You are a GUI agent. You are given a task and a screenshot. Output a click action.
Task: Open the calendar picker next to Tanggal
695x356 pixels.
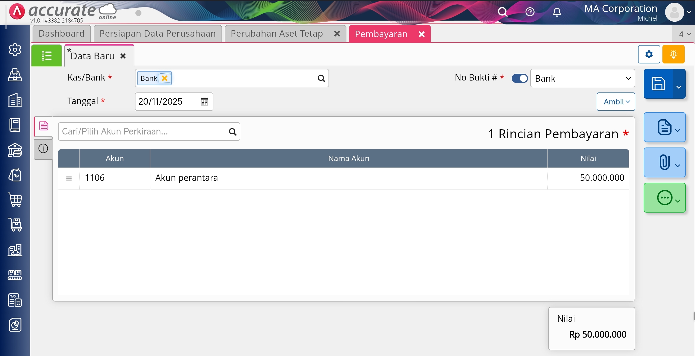tap(204, 102)
